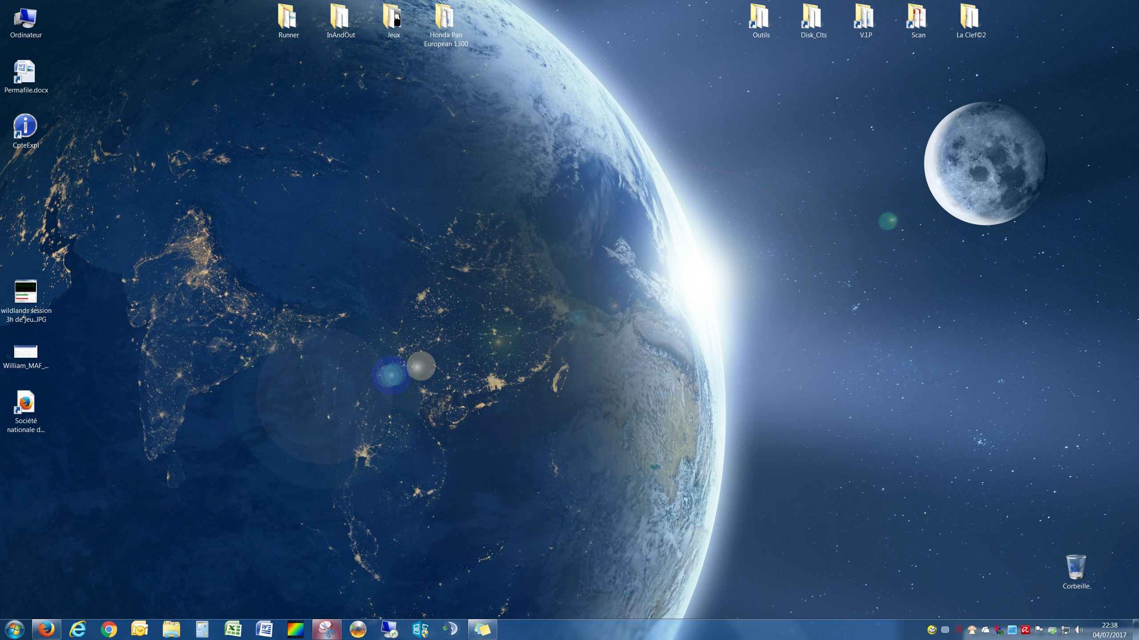Switch to Firefox in the taskbar
This screenshot has height=640, width=1139.
click(47, 629)
